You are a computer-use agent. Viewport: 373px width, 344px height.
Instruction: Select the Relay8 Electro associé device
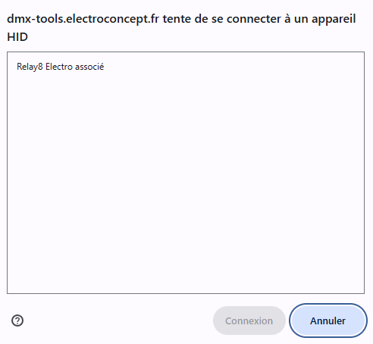tap(186, 67)
